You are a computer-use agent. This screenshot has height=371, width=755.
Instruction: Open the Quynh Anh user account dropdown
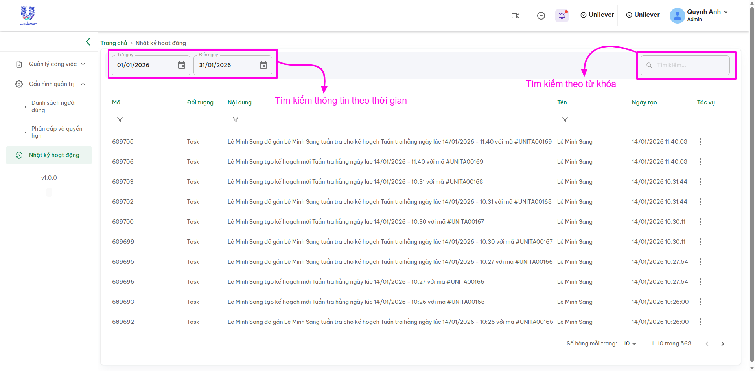point(700,15)
